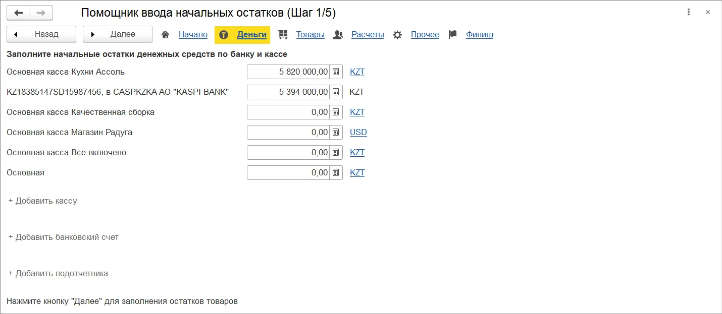Focus the amount field for Магазин Радуга
722x314 pixels.
coord(288,133)
